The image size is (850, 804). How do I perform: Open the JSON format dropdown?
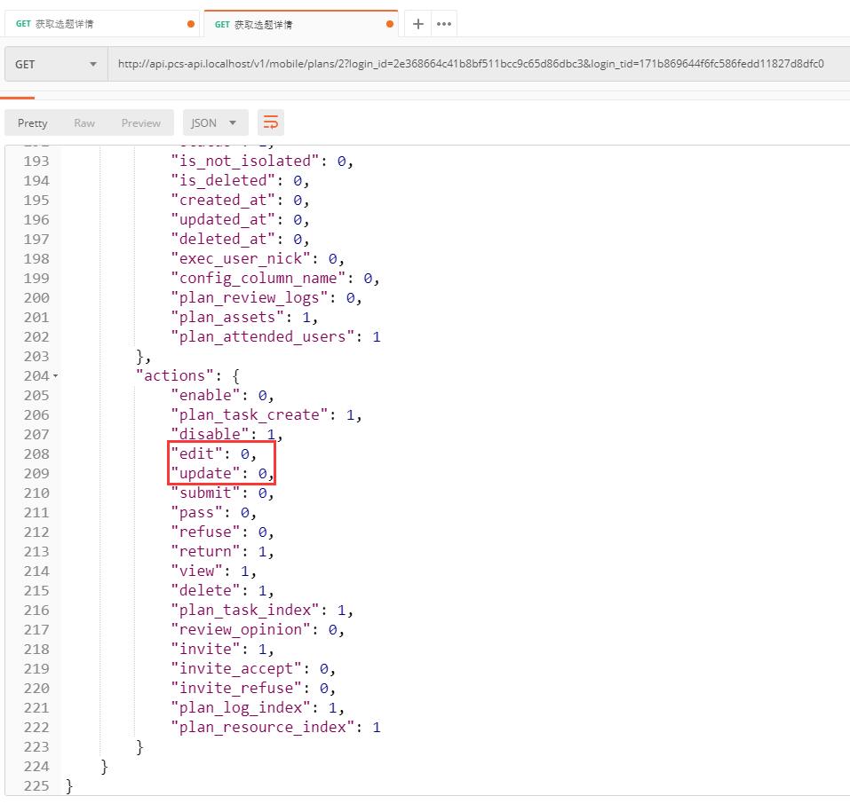pos(215,123)
